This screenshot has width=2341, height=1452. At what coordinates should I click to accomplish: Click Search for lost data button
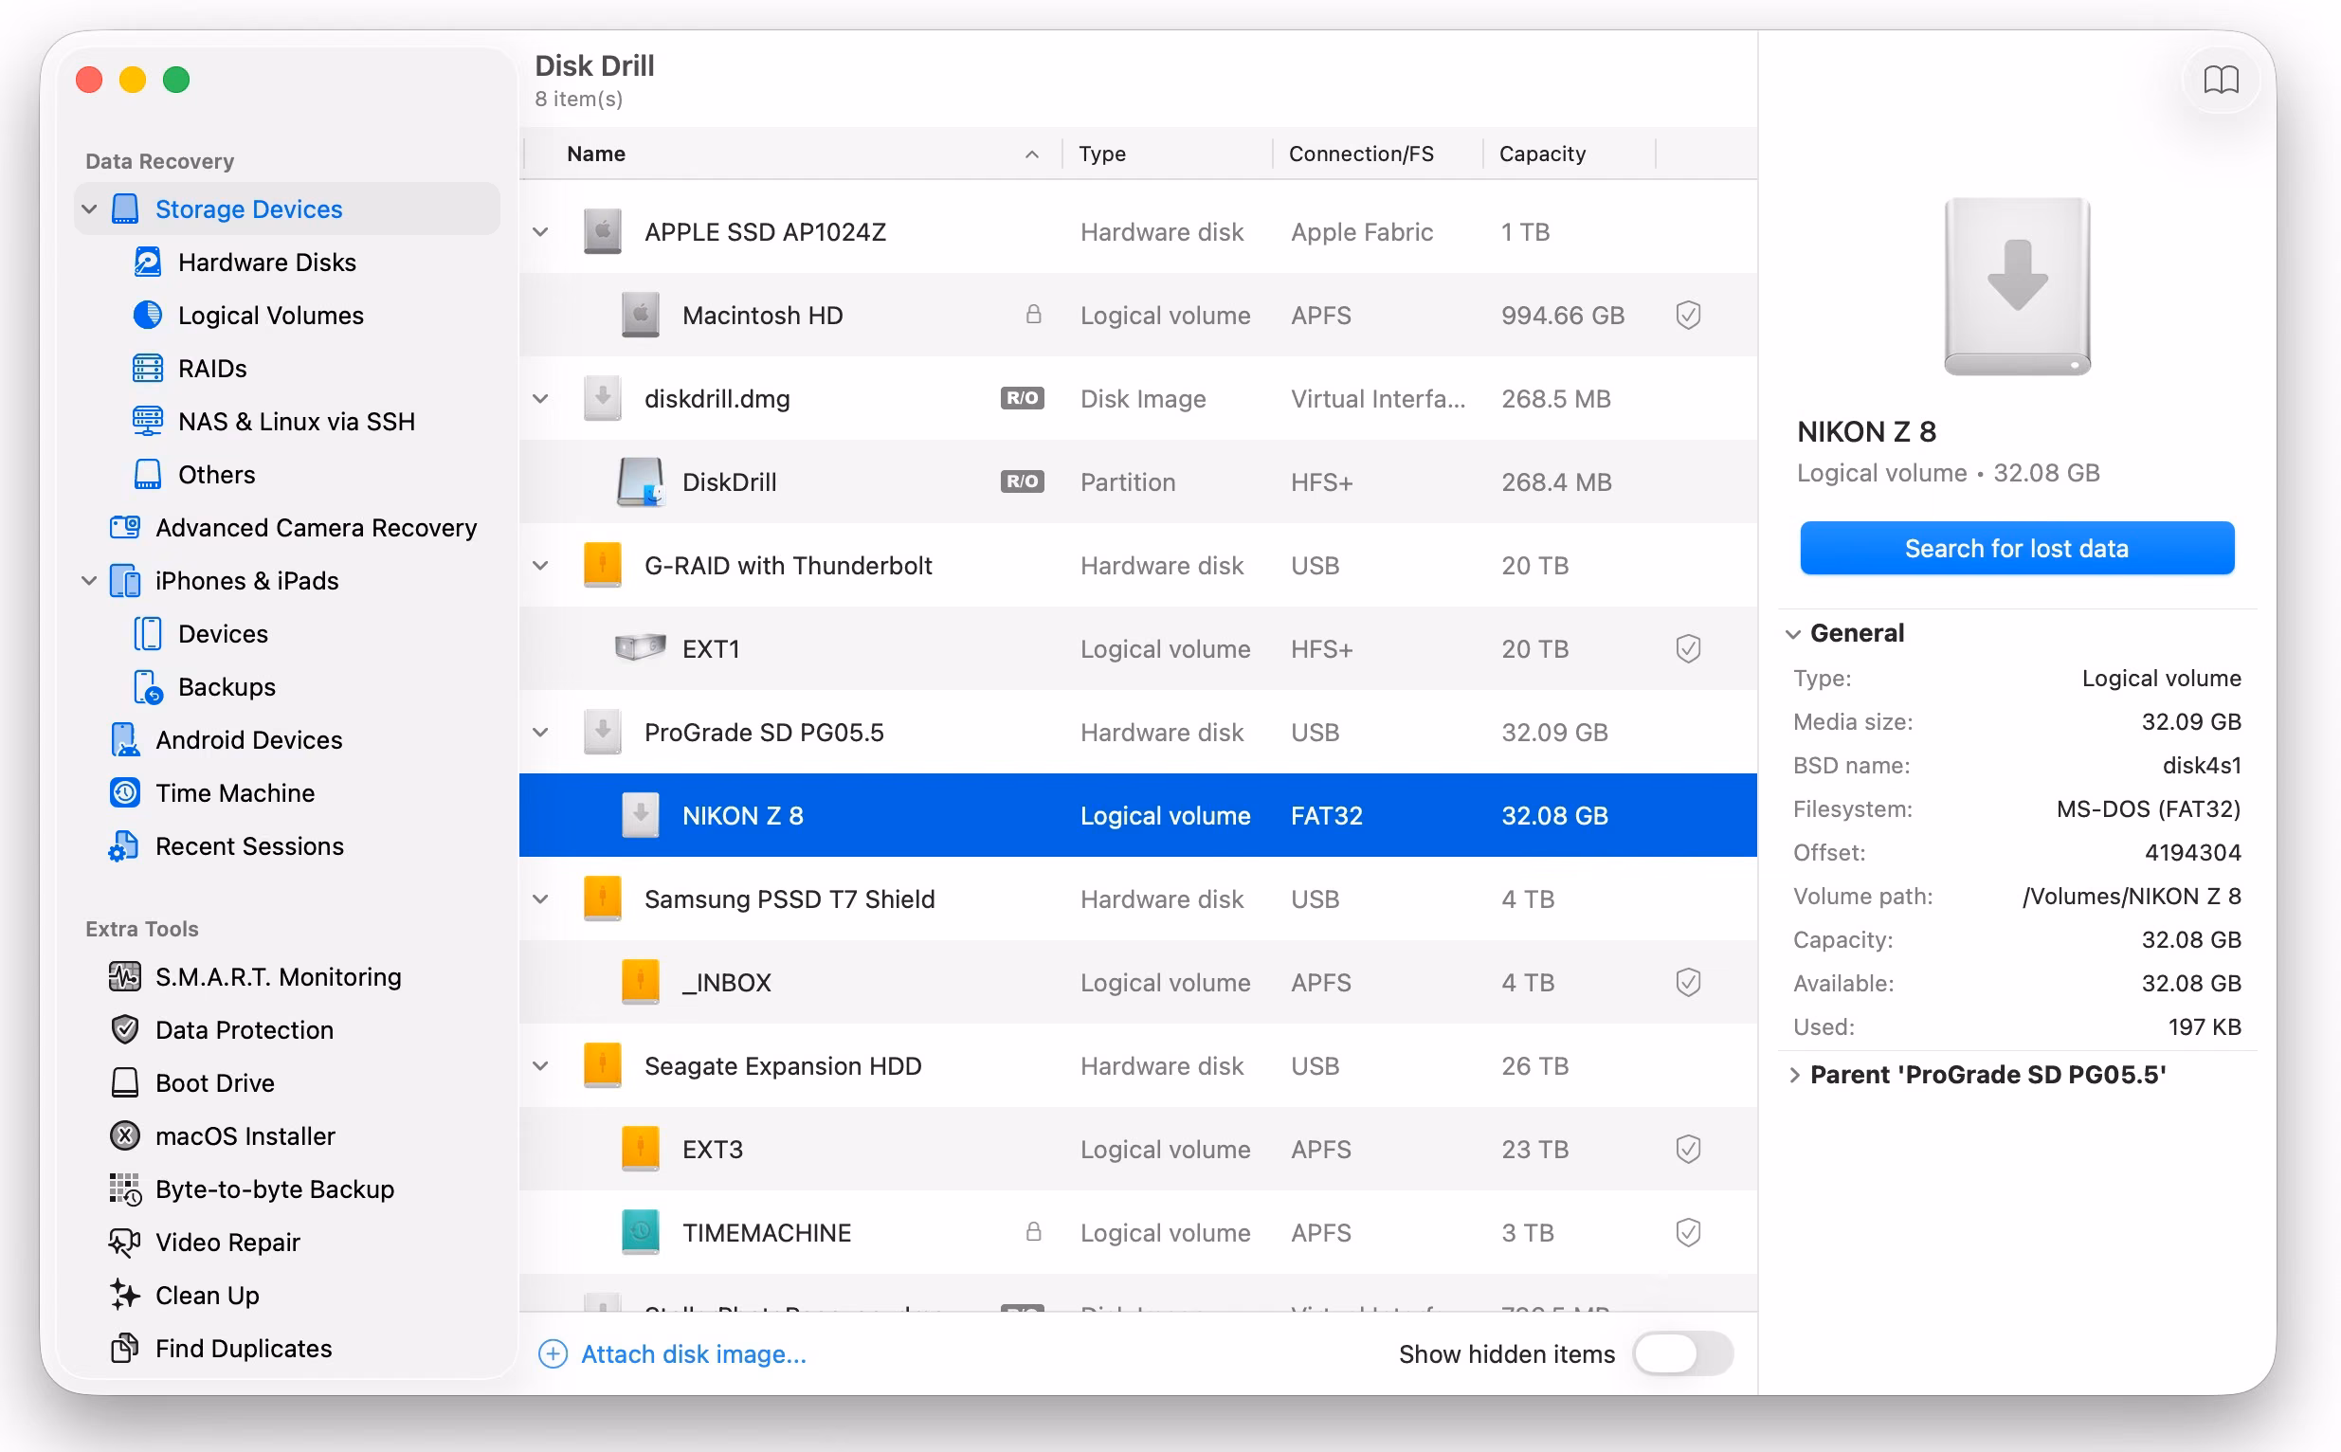(2016, 548)
